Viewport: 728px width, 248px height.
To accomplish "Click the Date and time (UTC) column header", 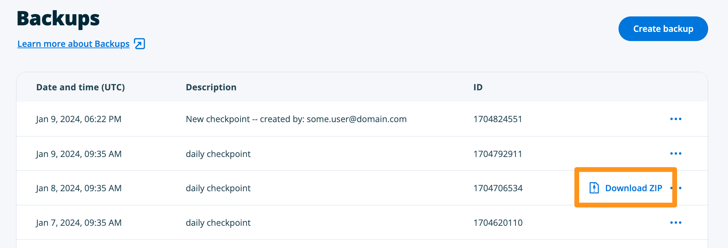I will tap(80, 87).
